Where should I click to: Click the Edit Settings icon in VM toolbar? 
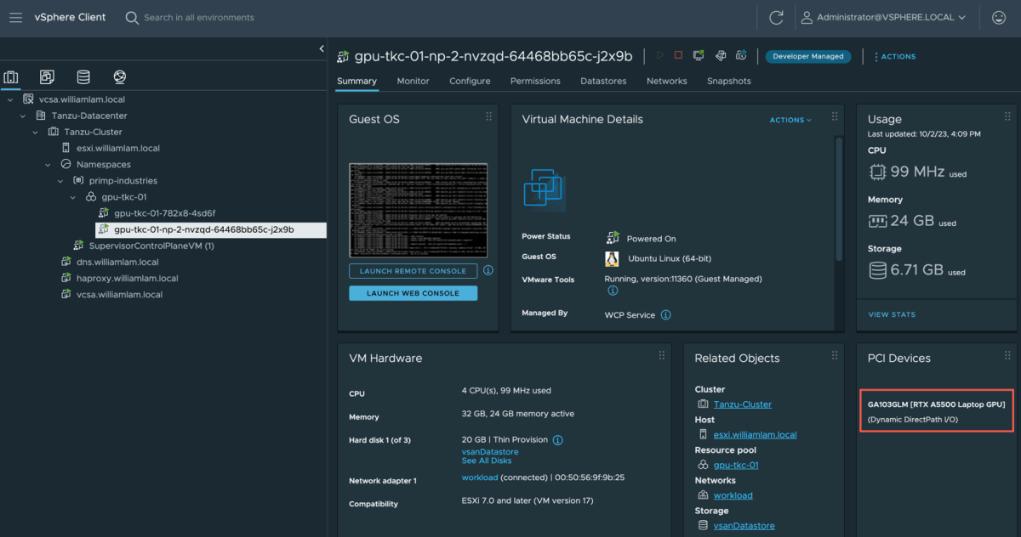[720, 56]
